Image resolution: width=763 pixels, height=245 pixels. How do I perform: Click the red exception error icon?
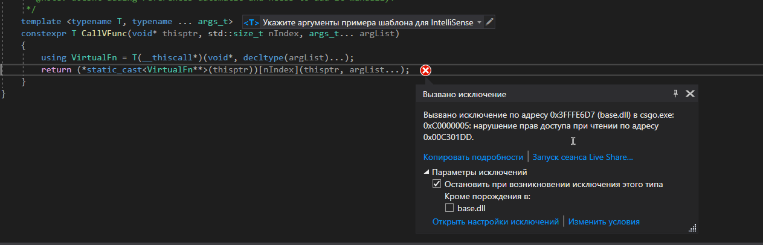coord(425,71)
